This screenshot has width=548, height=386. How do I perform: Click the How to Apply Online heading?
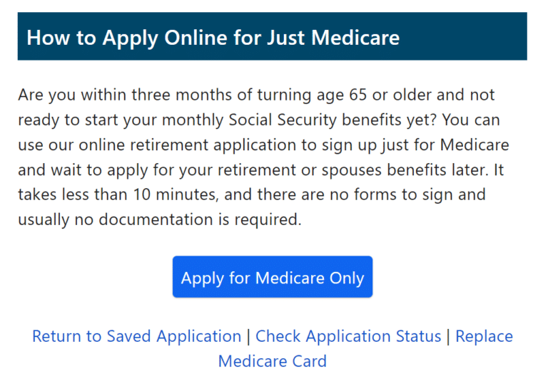tap(213, 37)
